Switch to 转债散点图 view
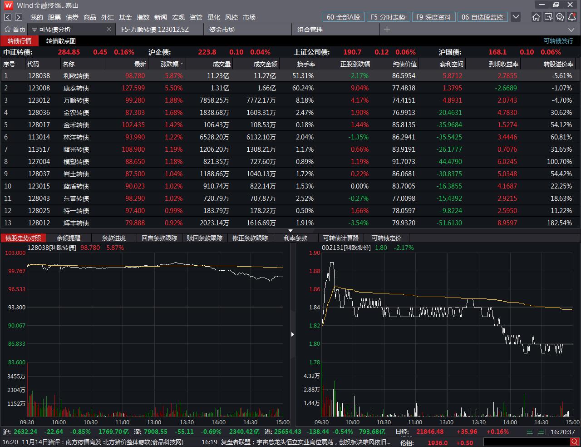The height and width of the screenshot is (447, 581). click(61, 41)
